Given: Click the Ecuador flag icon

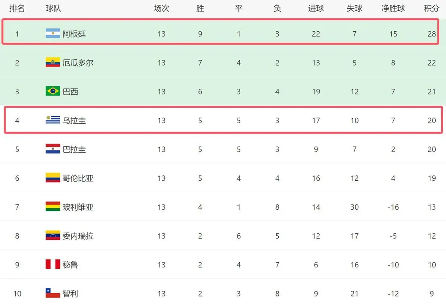Looking at the screenshot, I should pyautogui.click(x=53, y=63).
